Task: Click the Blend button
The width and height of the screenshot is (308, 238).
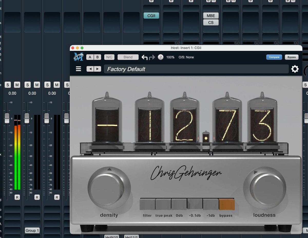Action: [x=128, y=57]
